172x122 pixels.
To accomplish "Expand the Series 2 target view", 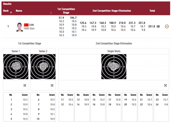I will point(52,85).
